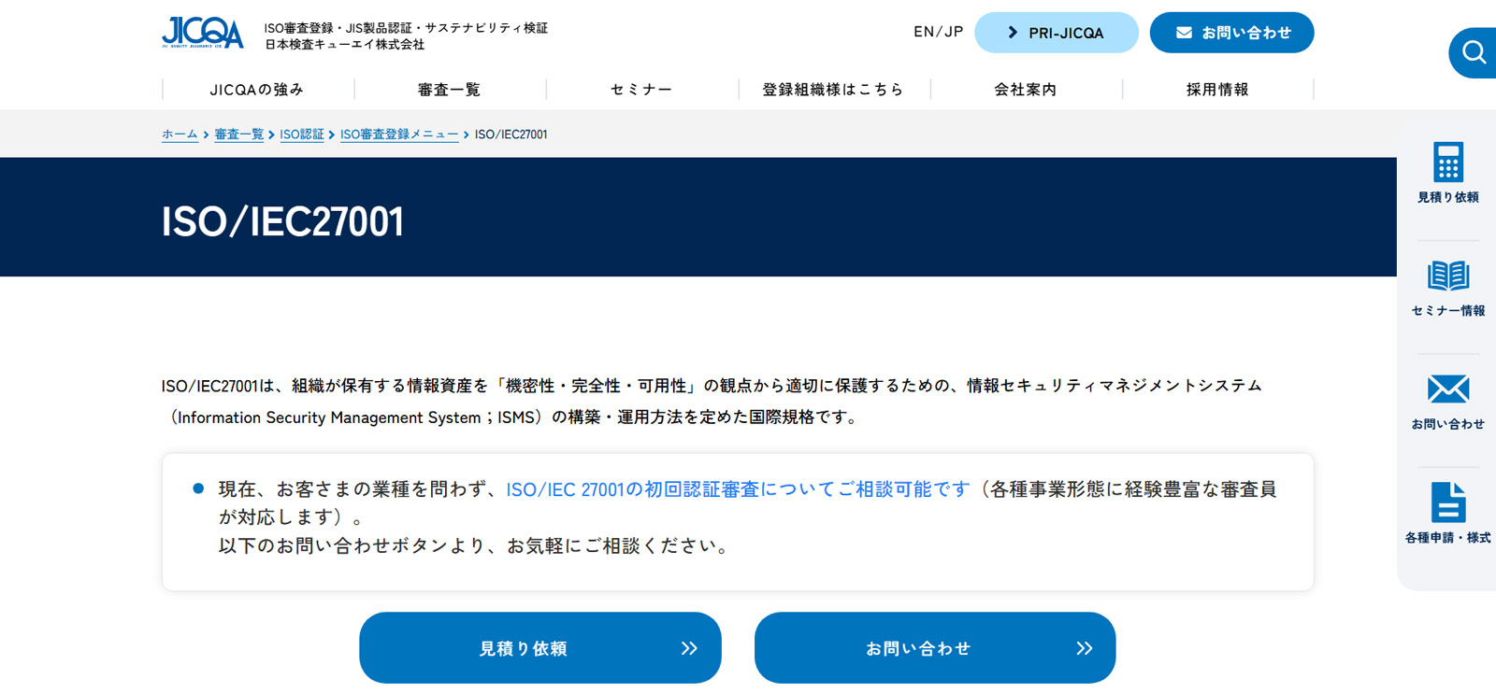Click double-arrow icon on large お問い合わせ button

coord(1085,648)
